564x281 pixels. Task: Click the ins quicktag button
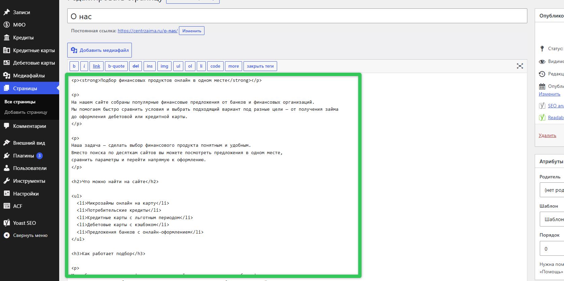coord(150,66)
